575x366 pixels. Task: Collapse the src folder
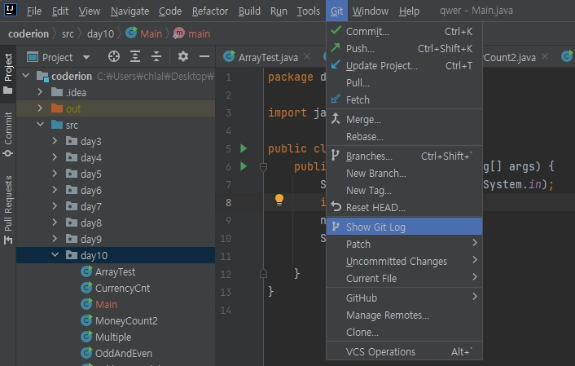[x=40, y=125]
